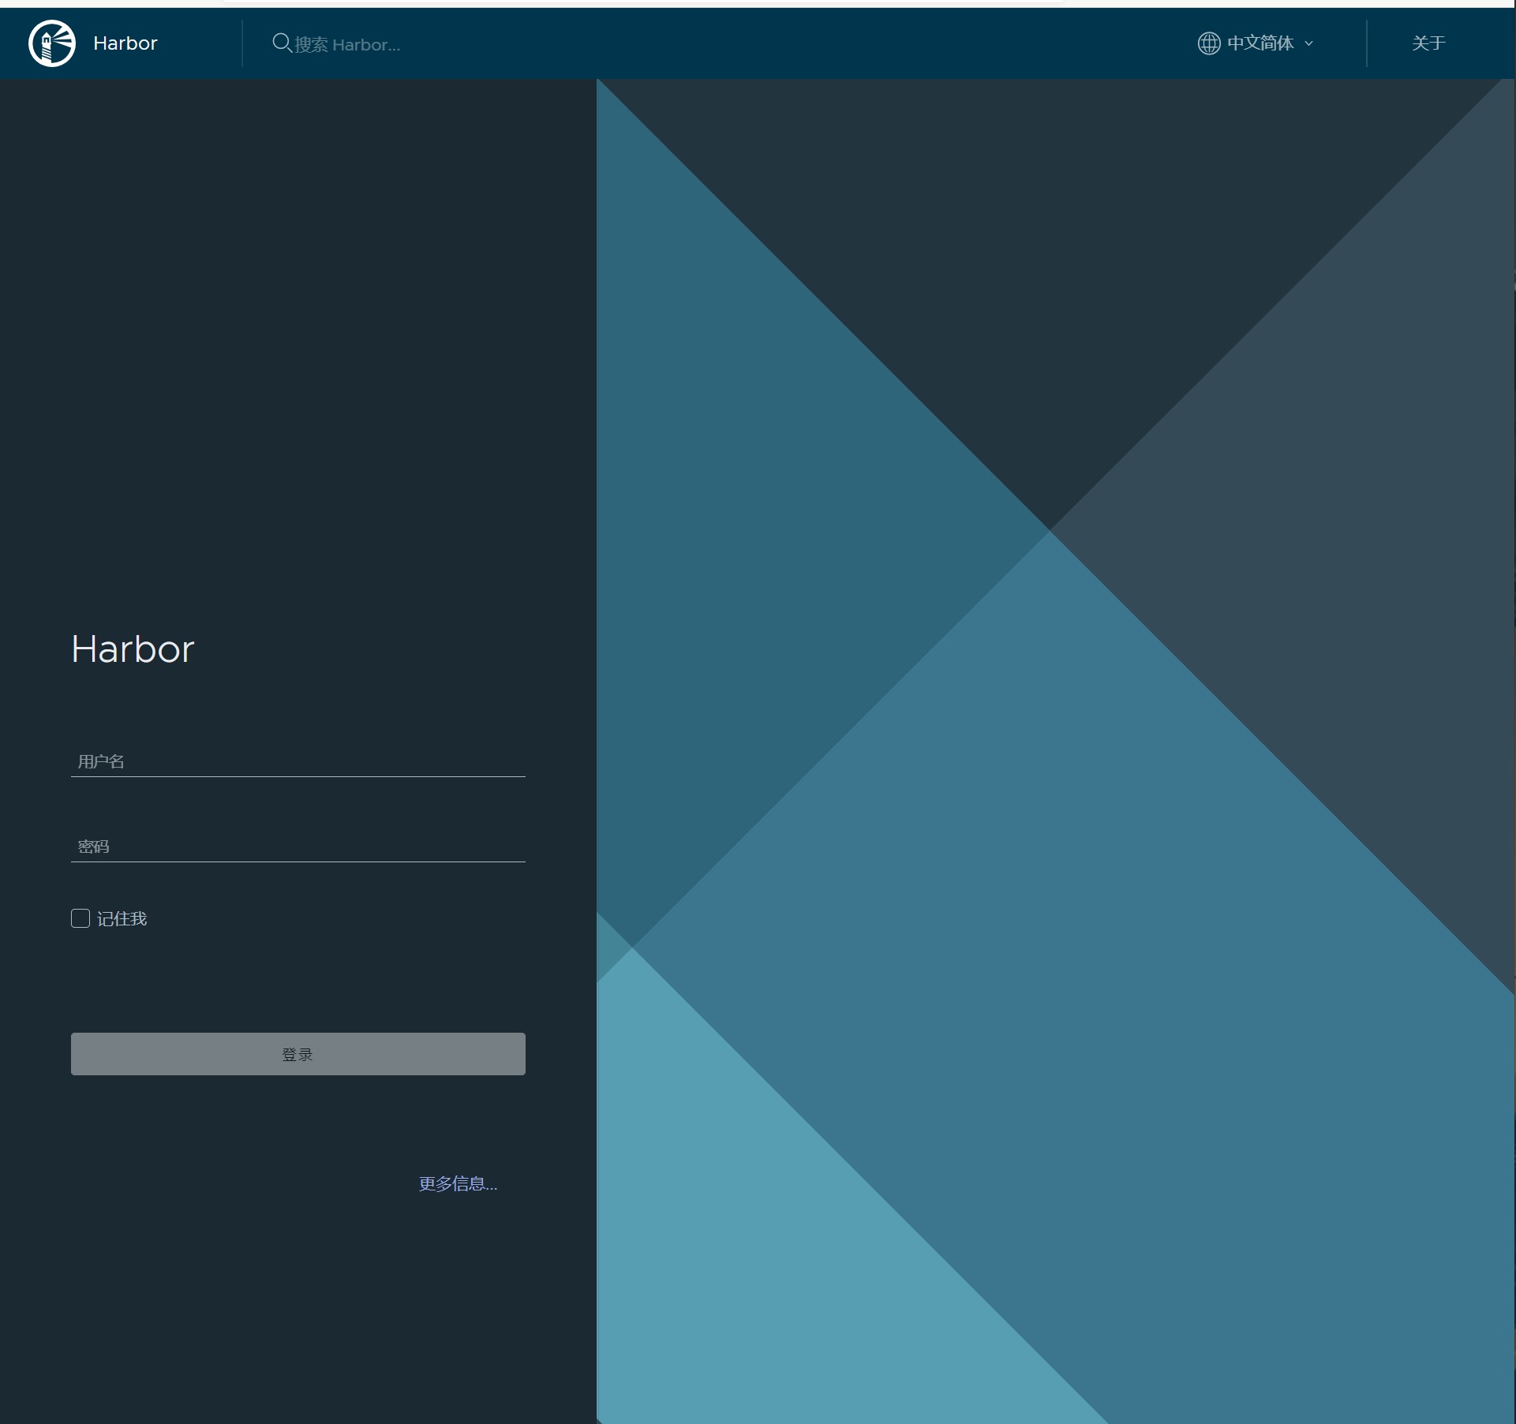Open the 更多信息... link

click(458, 1183)
